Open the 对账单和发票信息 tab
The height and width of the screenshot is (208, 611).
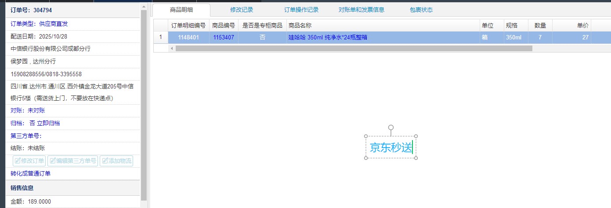tap(362, 10)
